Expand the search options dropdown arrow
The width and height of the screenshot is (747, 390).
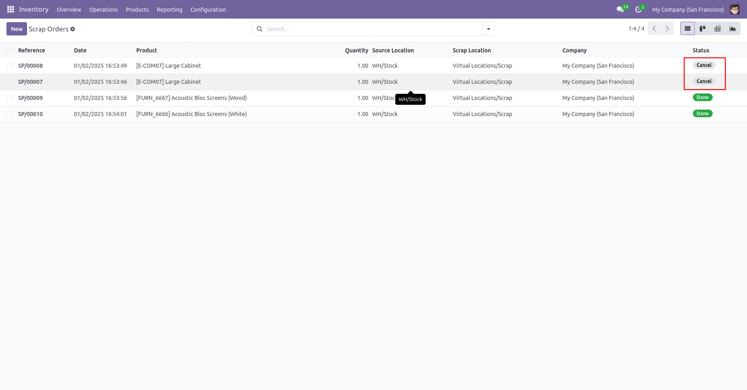(489, 29)
